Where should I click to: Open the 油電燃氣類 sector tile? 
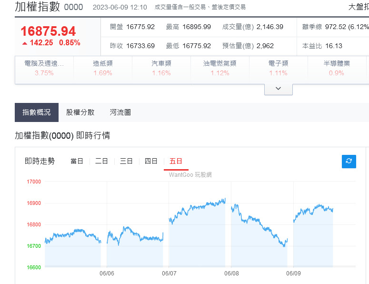[220, 68]
